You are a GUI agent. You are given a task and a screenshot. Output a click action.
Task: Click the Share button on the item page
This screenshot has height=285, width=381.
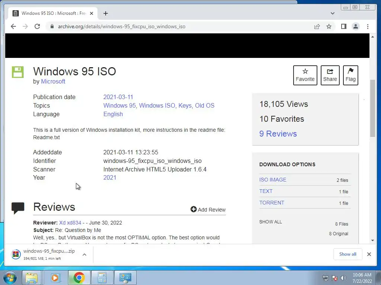[x=330, y=75]
